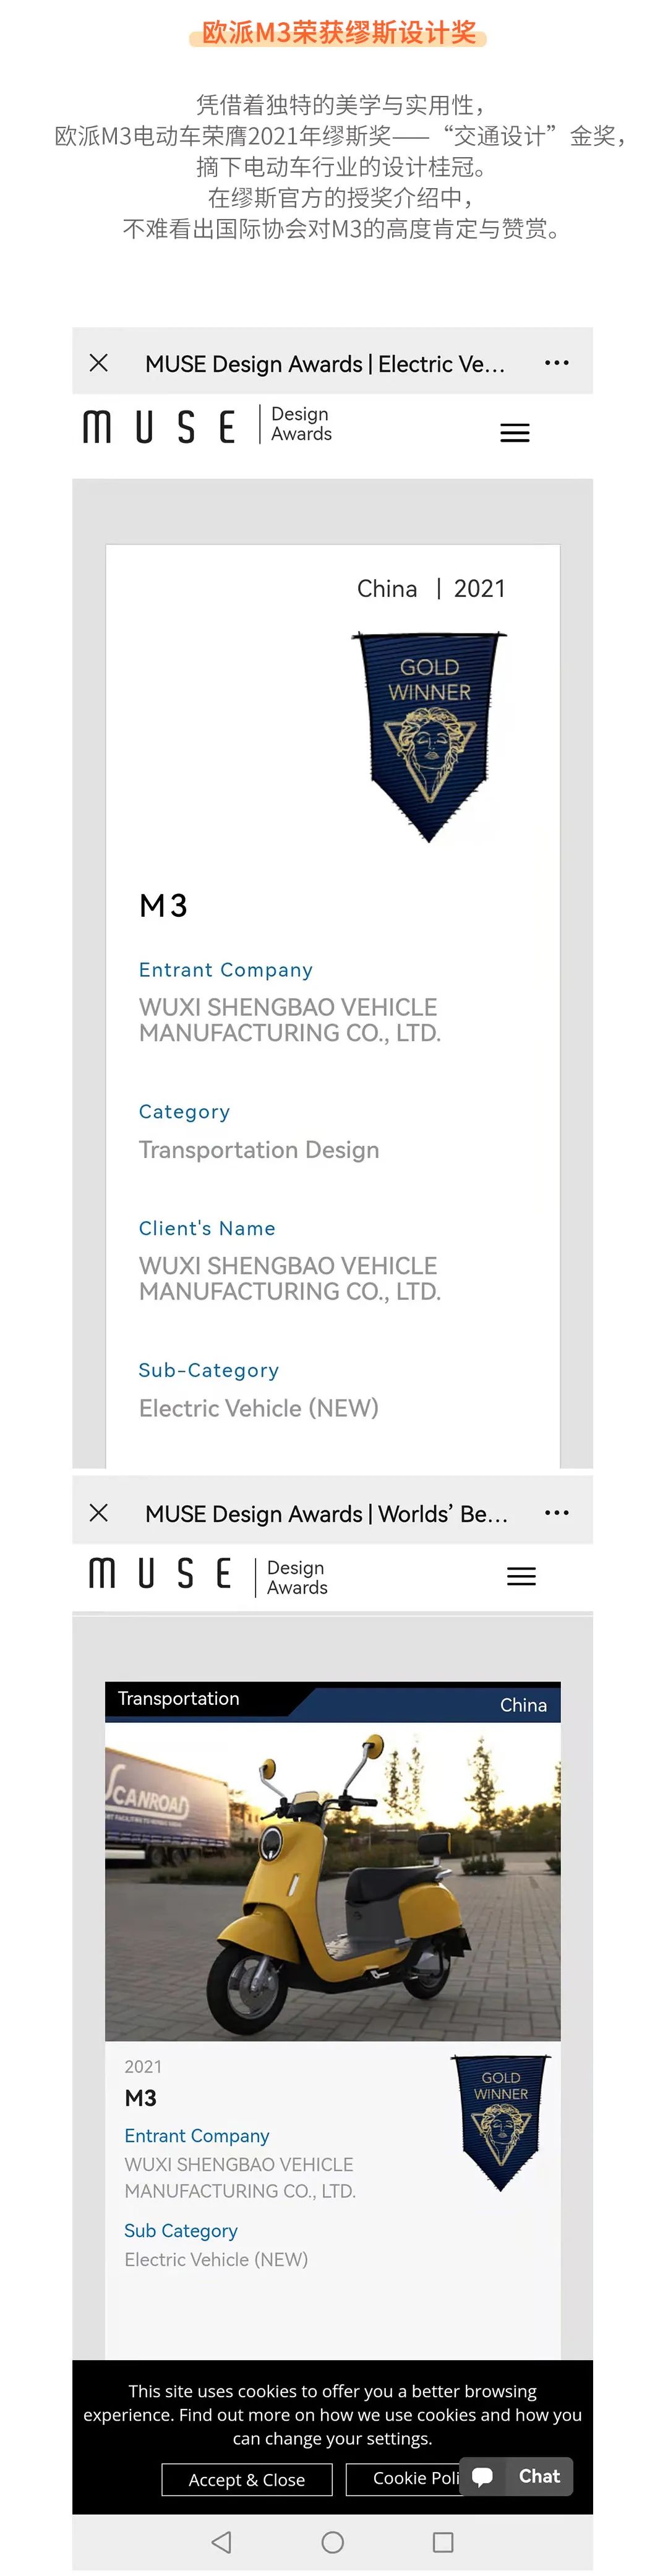
Task: Click the Client's Name heading
Action: pos(207,1228)
